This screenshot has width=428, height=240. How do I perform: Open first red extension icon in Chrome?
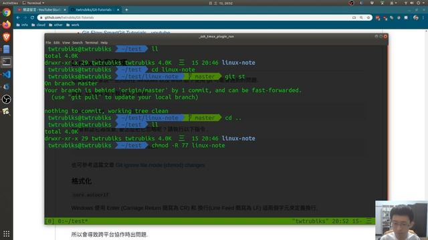(x=378, y=18)
